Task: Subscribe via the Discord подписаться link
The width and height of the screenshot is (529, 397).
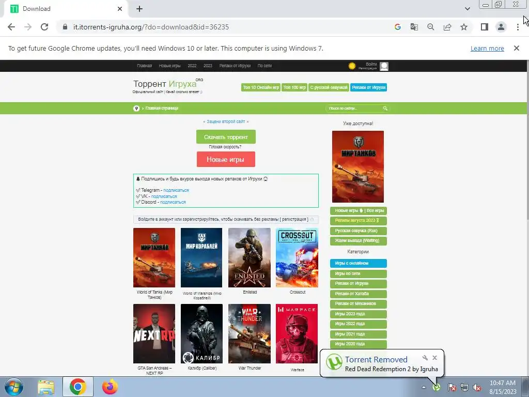Action: pyautogui.click(x=173, y=202)
